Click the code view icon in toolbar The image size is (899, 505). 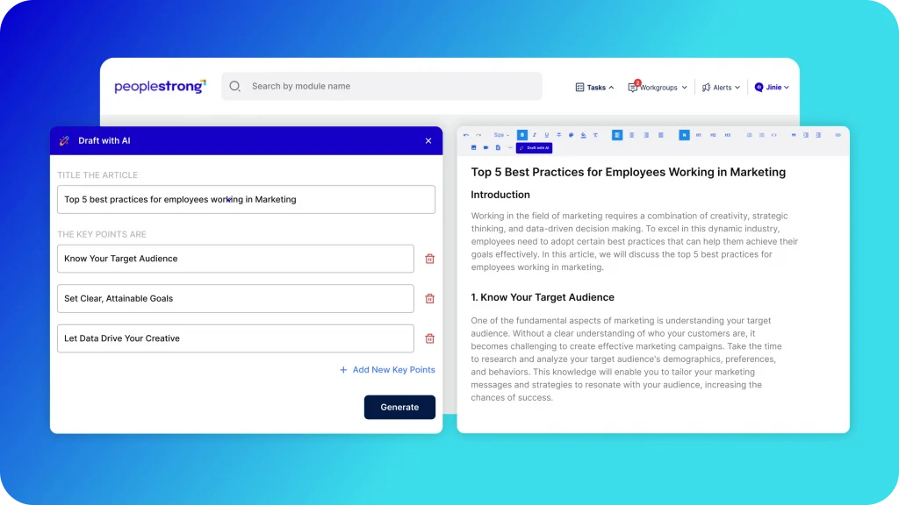pos(773,135)
